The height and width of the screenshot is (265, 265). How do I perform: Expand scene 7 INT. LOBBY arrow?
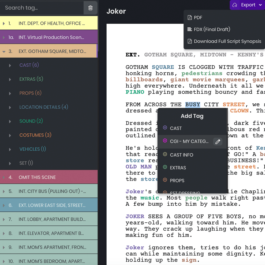coord(4,219)
